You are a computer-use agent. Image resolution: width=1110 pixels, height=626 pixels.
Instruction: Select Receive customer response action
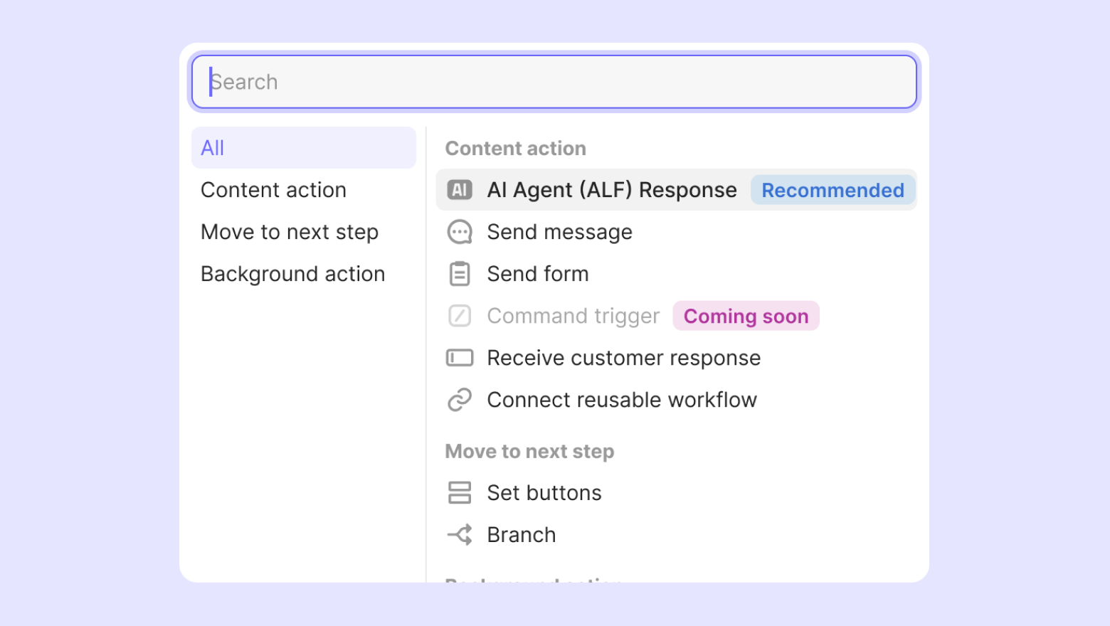click(x=623, y=358)
